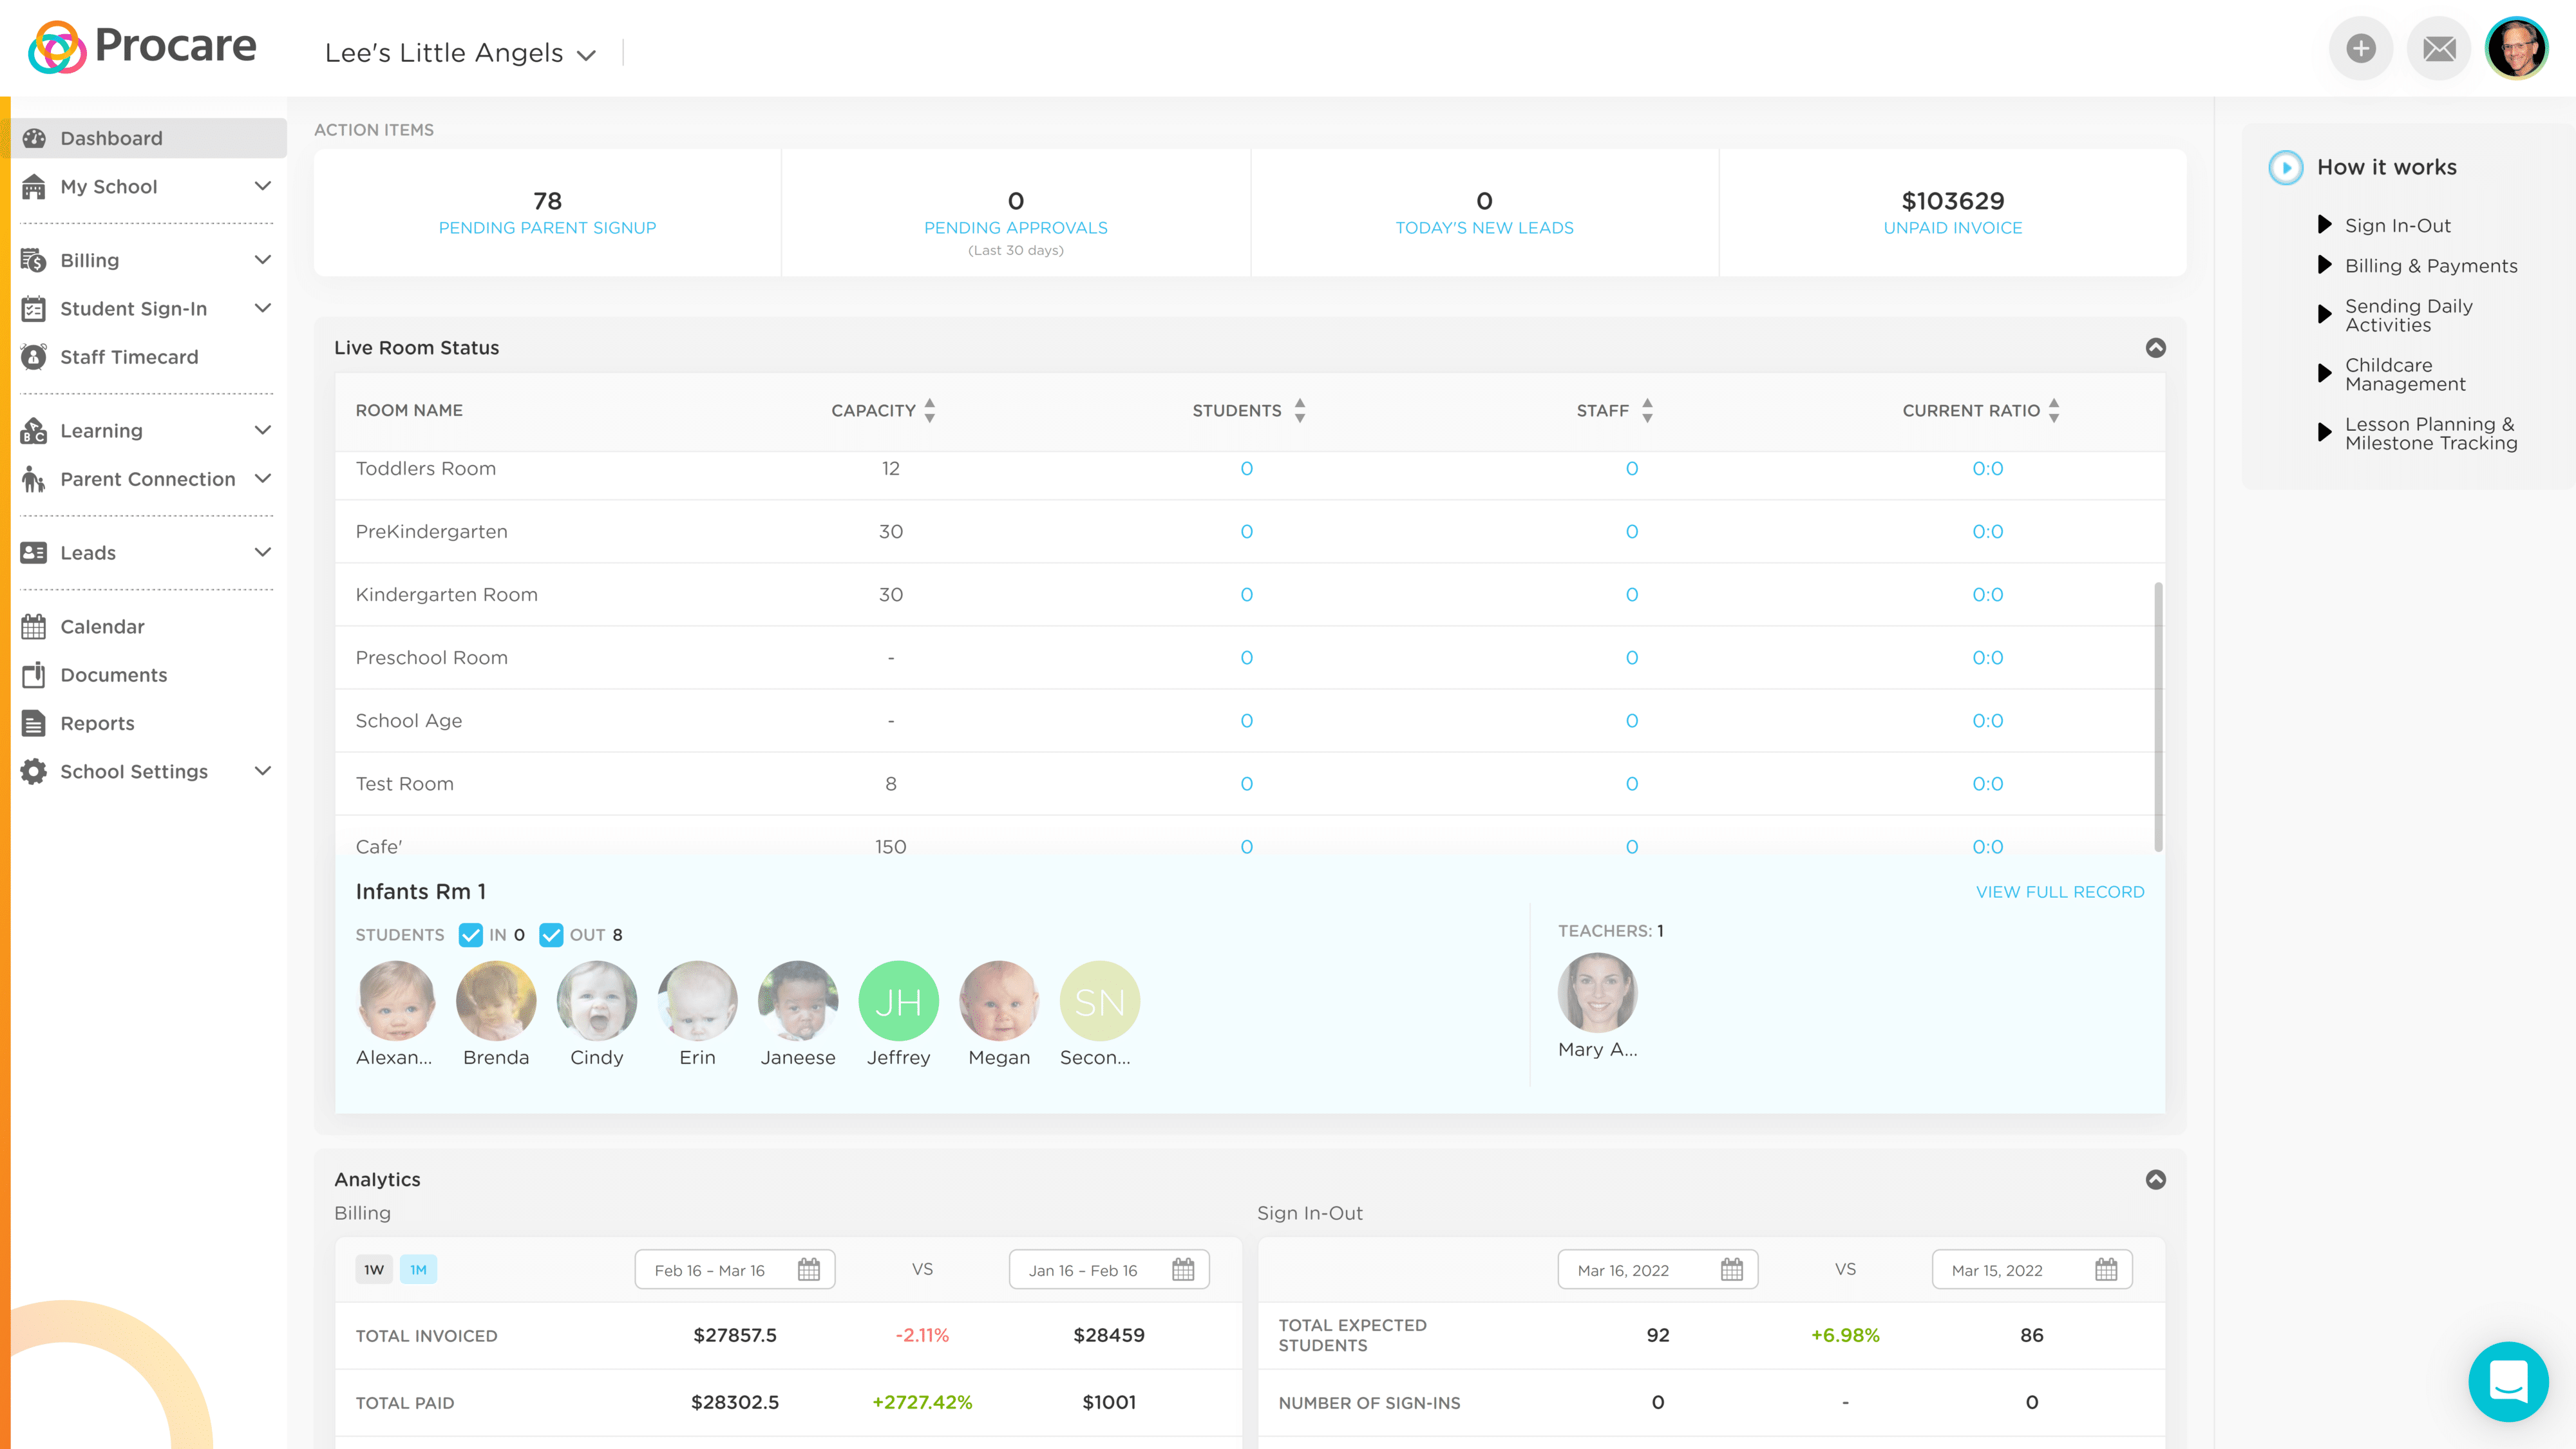
Task: Sort rooms by Students count
Action: pos(1300,410)
